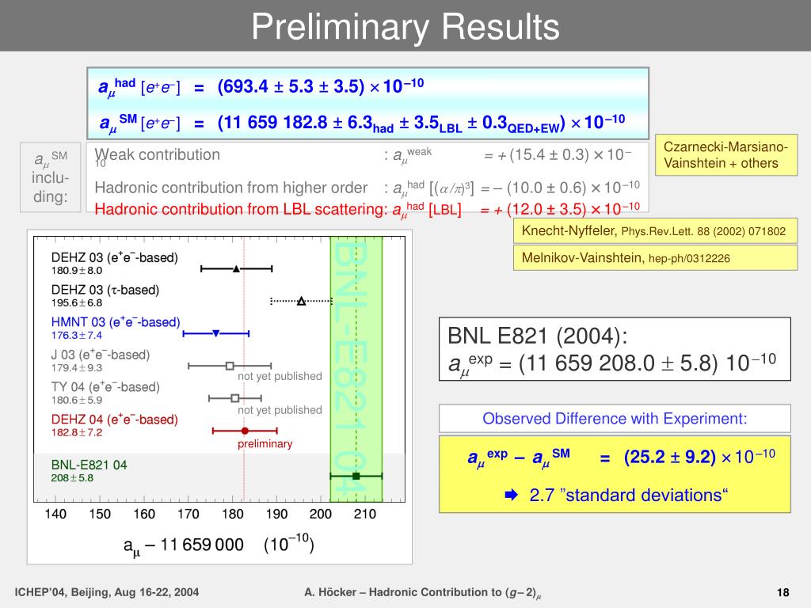
Task: Click the '180.9±8.0' value in chart
Action: (x=77, y=271)
